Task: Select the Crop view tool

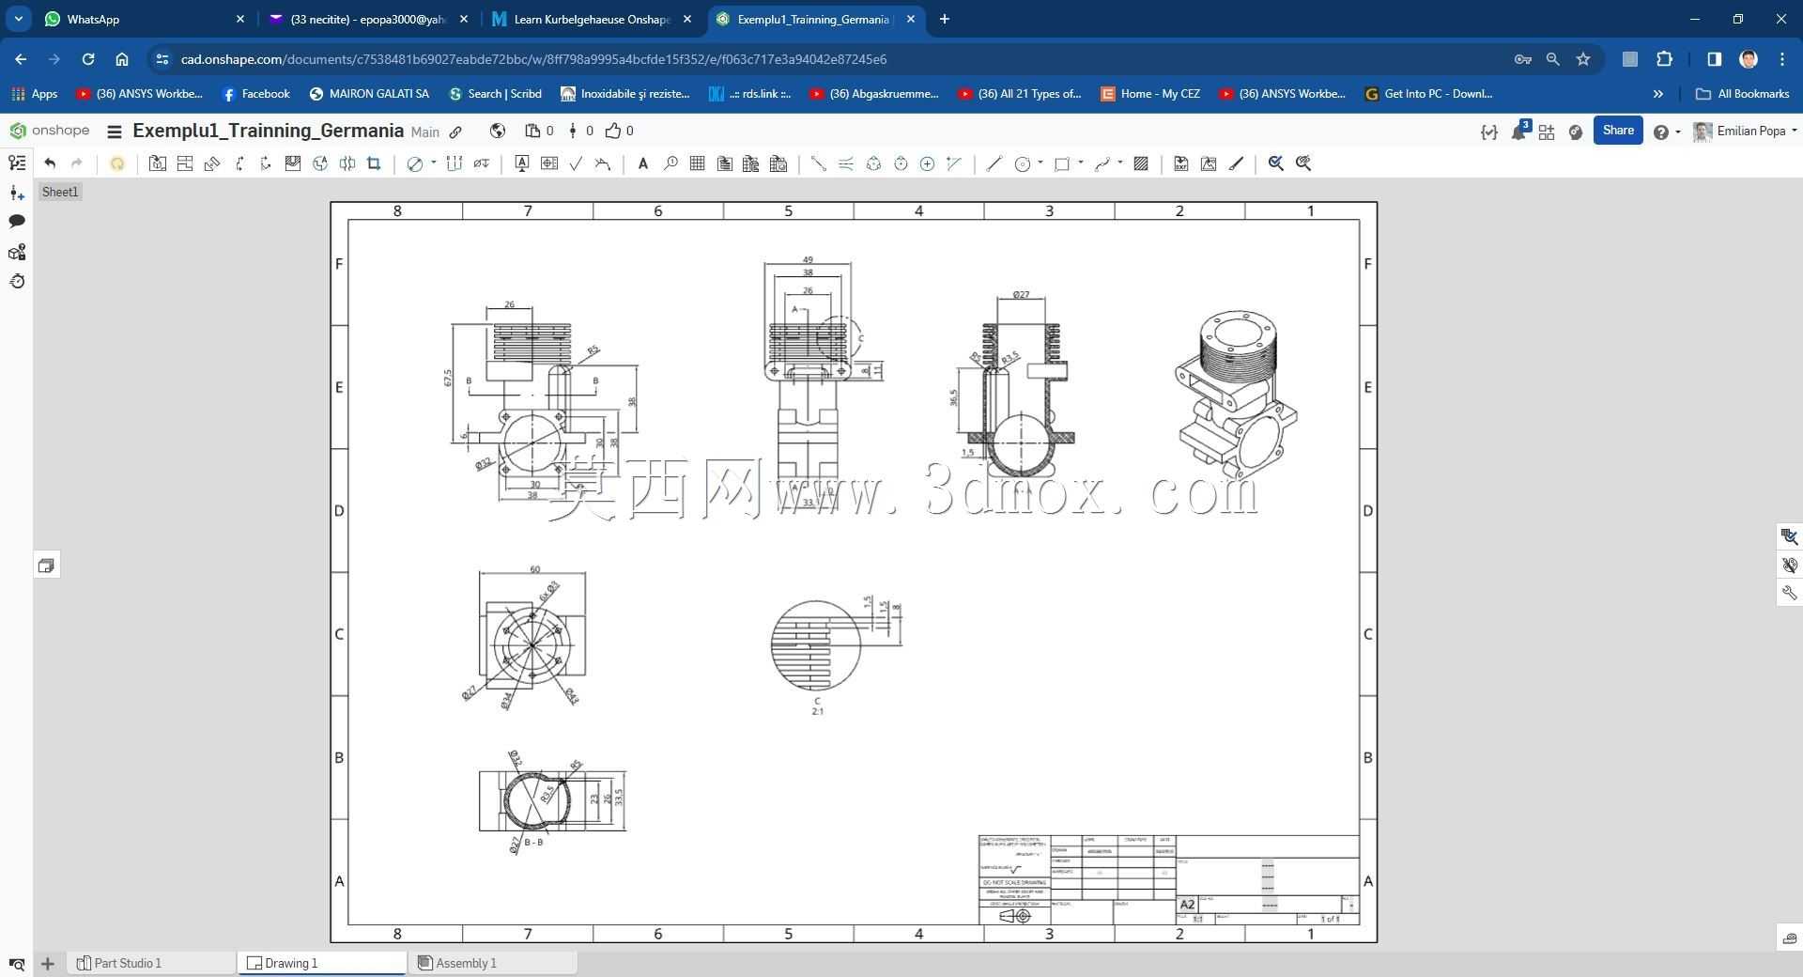Action: coord(374,163)
